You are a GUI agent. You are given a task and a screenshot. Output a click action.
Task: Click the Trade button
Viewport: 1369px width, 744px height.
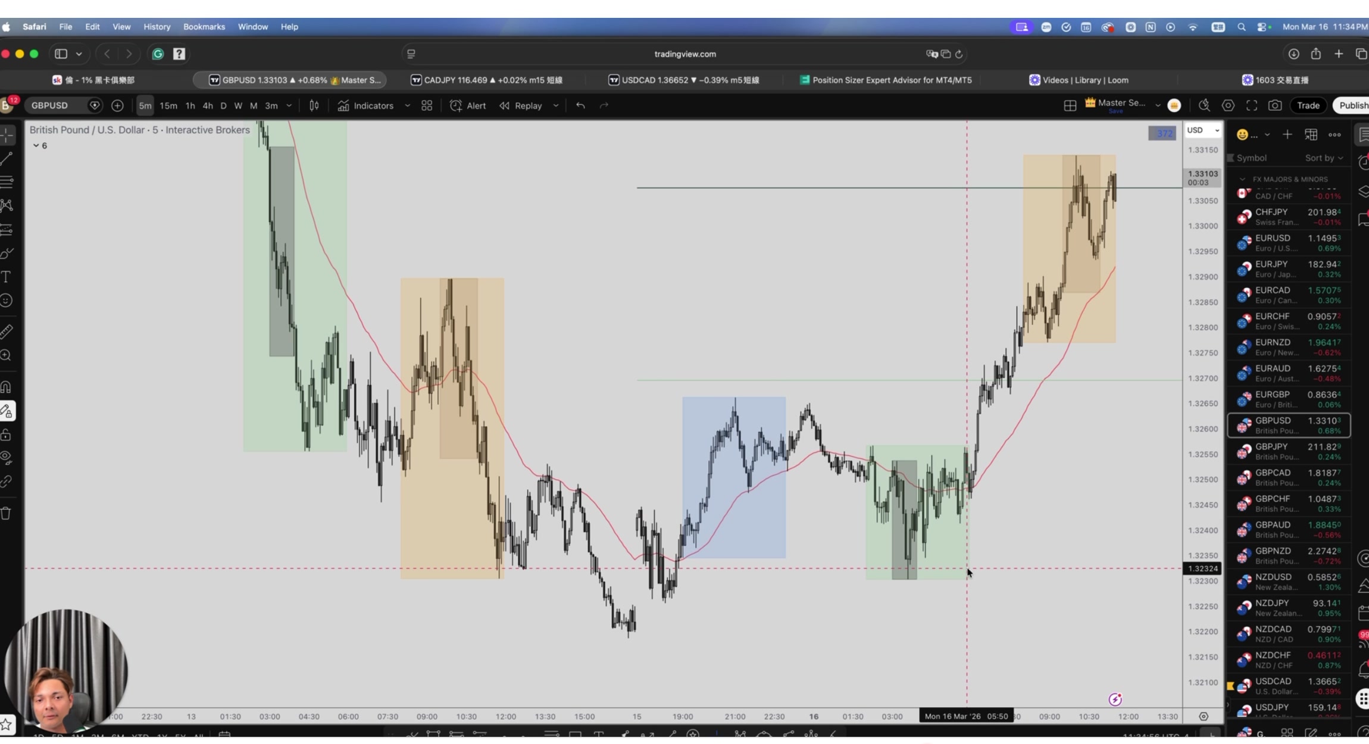1308,105
